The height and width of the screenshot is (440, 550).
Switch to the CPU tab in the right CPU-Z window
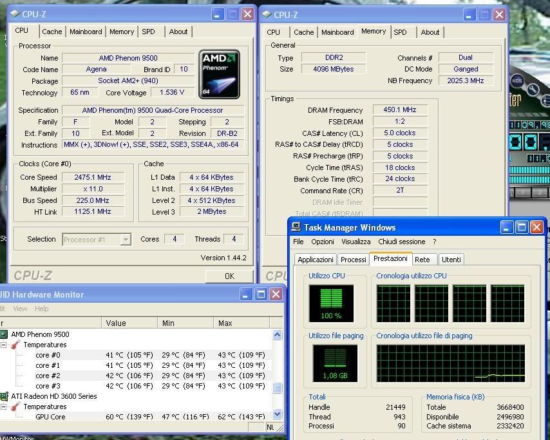(273, 32)
